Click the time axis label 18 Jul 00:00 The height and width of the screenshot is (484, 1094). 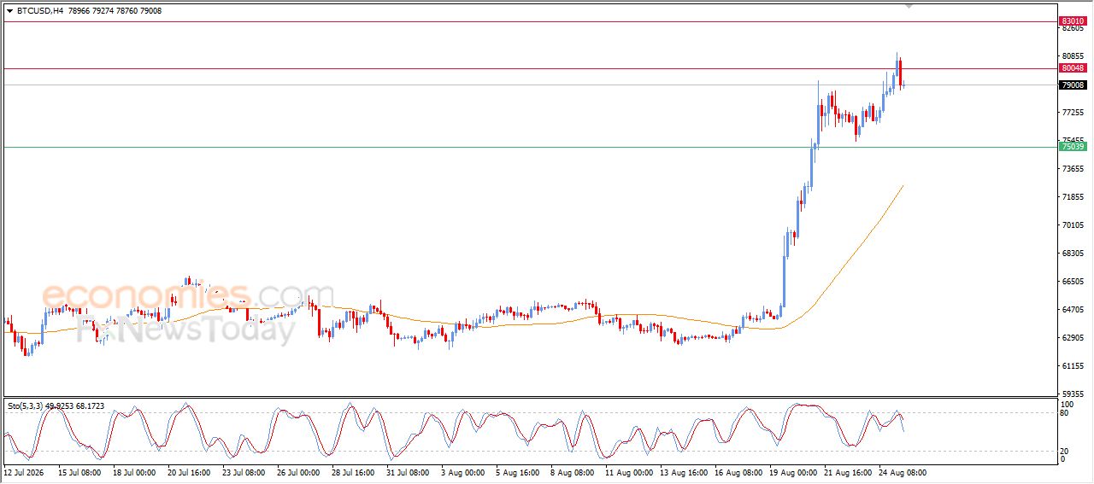click(134, 472)
